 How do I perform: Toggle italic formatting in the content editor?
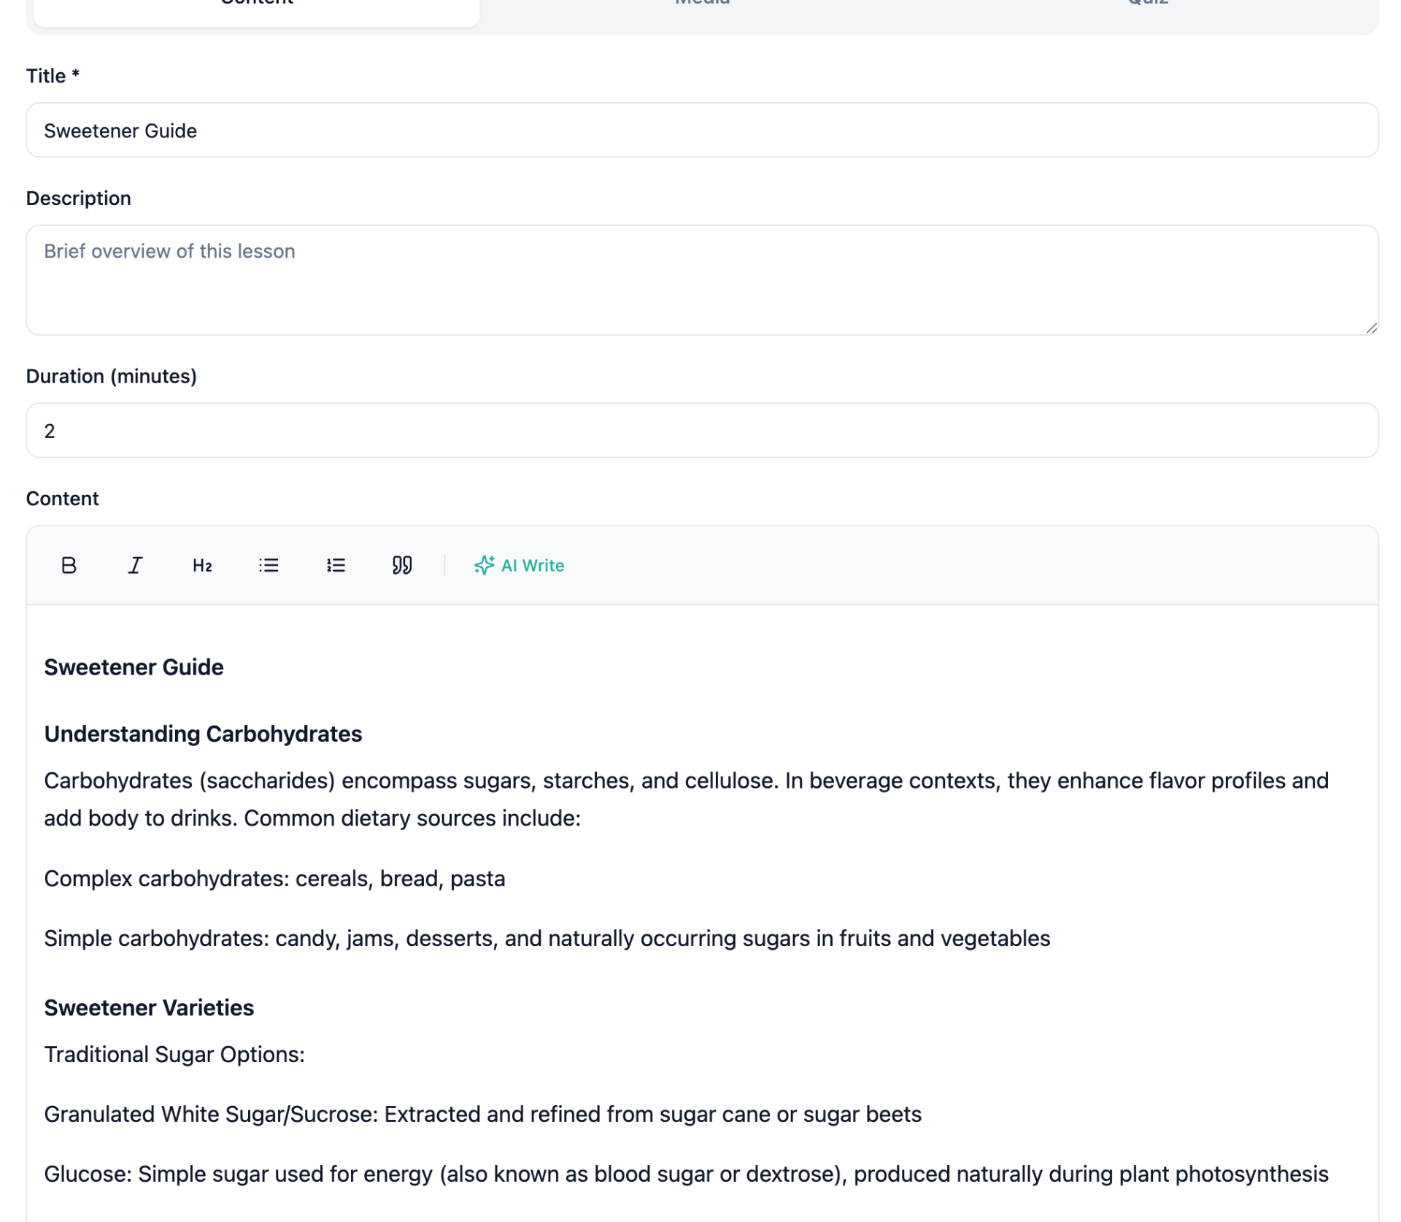(134, 565)
